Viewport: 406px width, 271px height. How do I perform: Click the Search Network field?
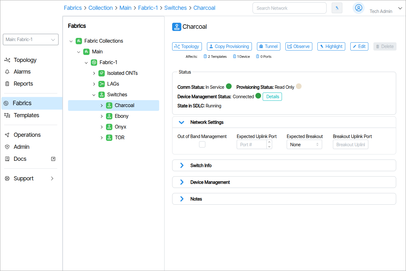tap(290, 8)
